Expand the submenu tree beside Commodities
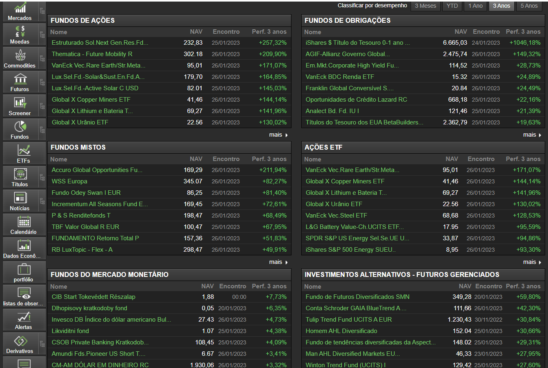 pos(42,59)
